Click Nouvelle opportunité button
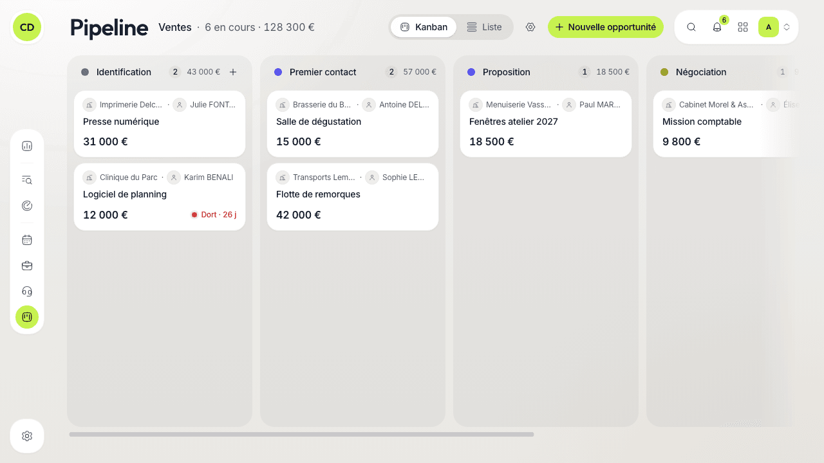The width and height of the screenshot is (824, 463). point(606,27)
